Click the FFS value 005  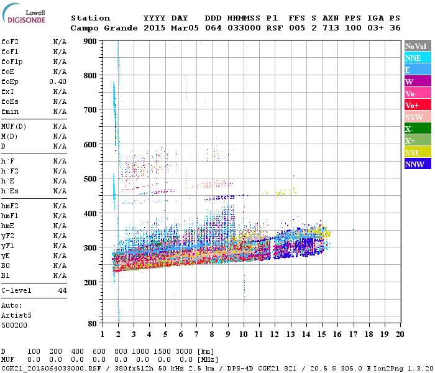tap(297, 28)
